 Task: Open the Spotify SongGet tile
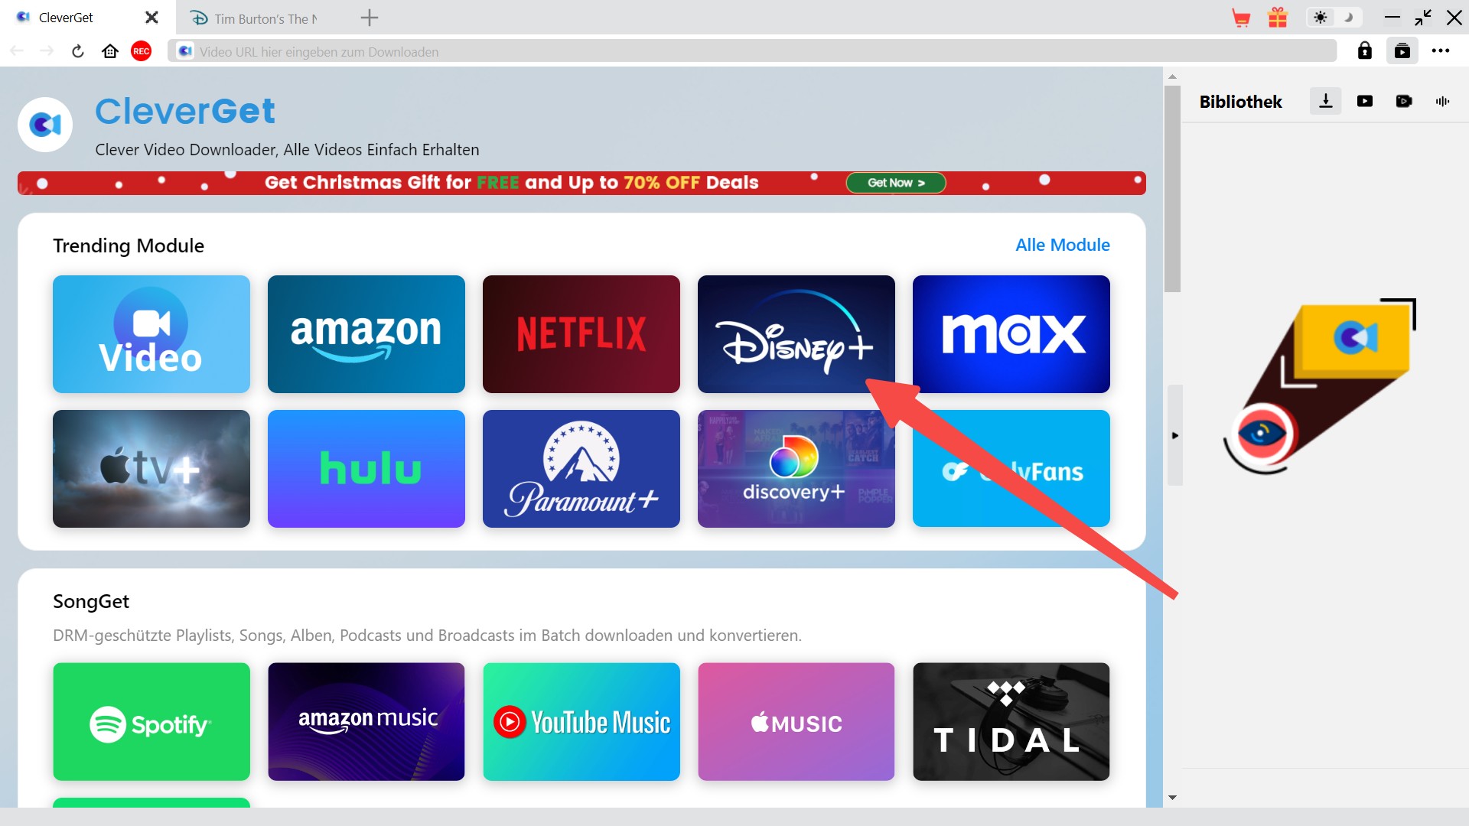coord(151,722)
